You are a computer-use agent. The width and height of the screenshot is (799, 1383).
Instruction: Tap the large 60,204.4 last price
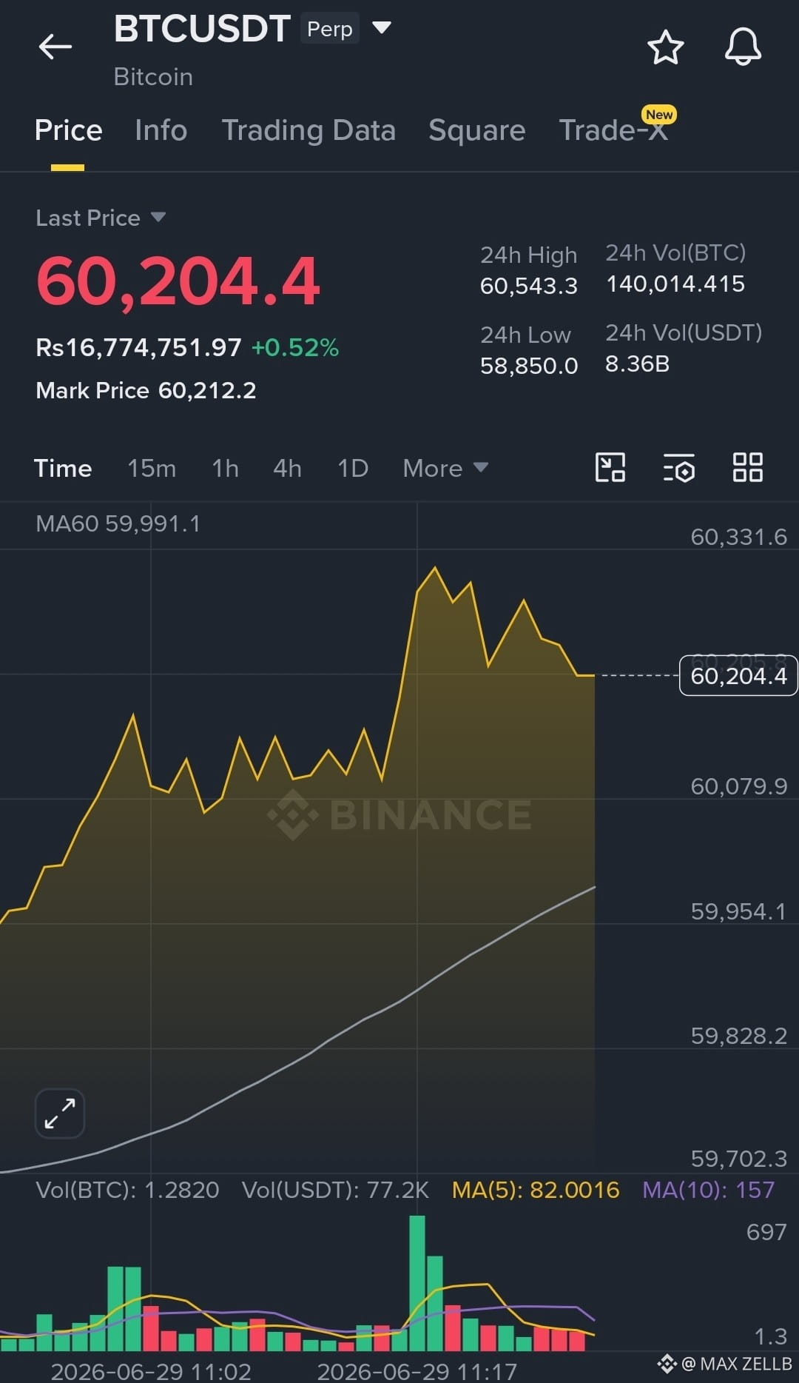pyautogui.click(x=178, y=281)
